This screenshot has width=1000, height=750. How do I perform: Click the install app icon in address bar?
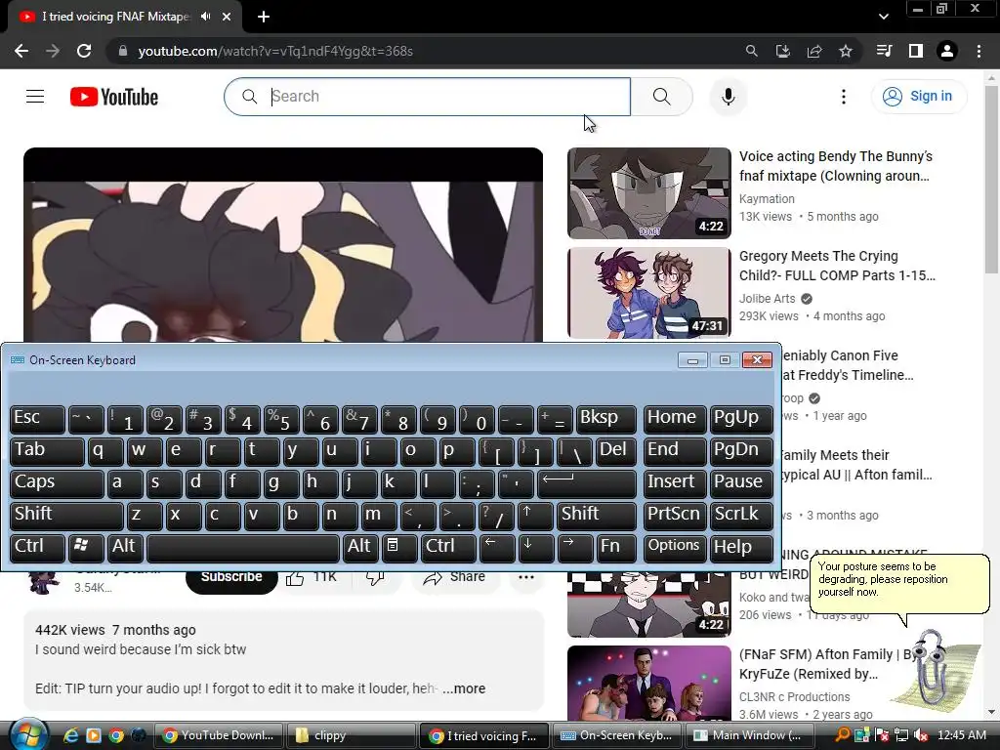point(782,51)
